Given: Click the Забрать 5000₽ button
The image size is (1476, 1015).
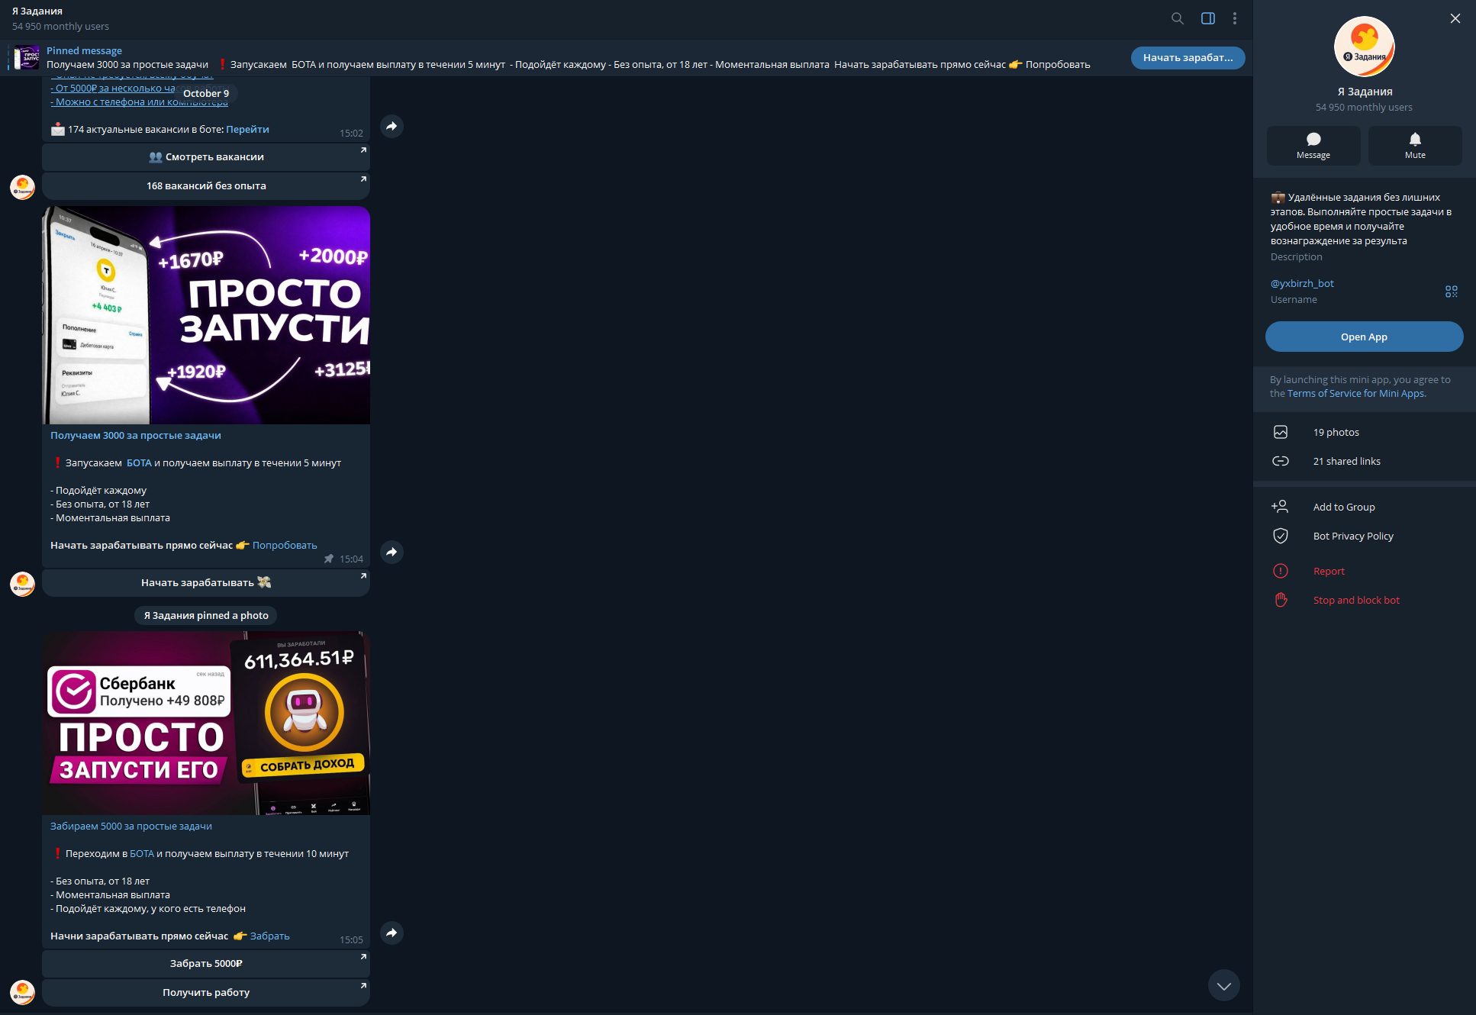Looking at the screenshot, I should pos(206,964).
